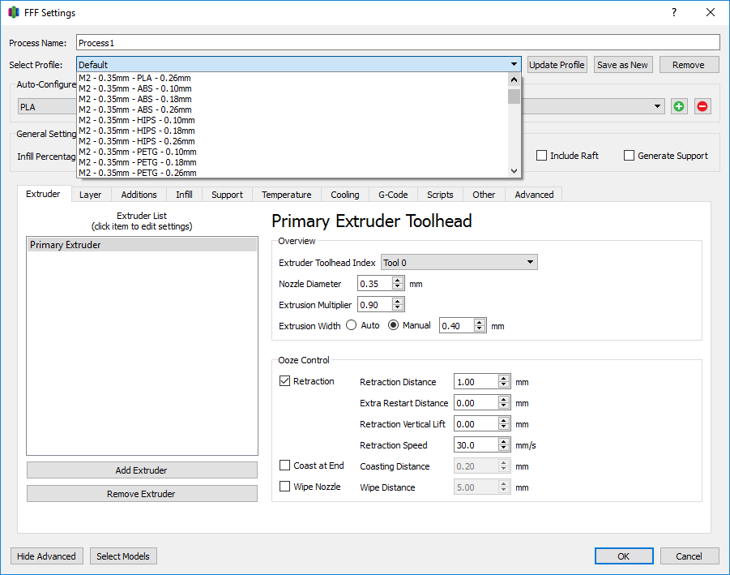Click the Process Name input field
730x575 pixels.
point(397,43)
